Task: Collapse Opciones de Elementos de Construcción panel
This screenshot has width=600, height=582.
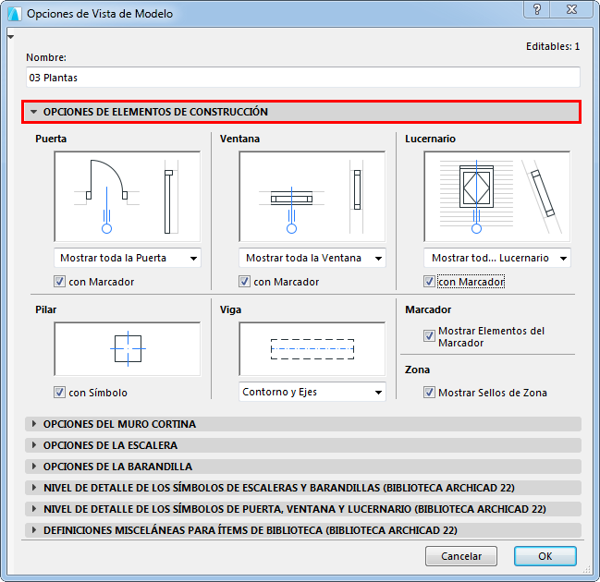Action: pos(301,112)
